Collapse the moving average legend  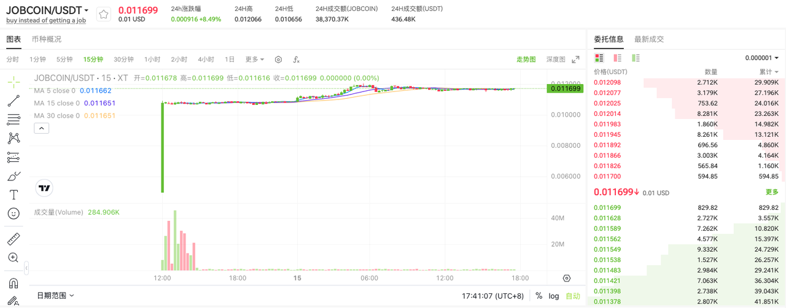pyautogui.click(x=42, y=128)
